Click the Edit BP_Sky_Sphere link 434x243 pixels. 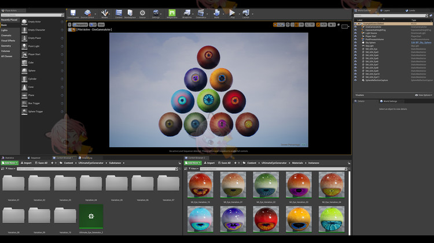coord(421,43)
